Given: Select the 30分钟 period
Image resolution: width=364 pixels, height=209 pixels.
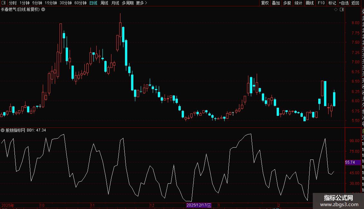Looking at the screenshot, I should click(x=65, y=3).
